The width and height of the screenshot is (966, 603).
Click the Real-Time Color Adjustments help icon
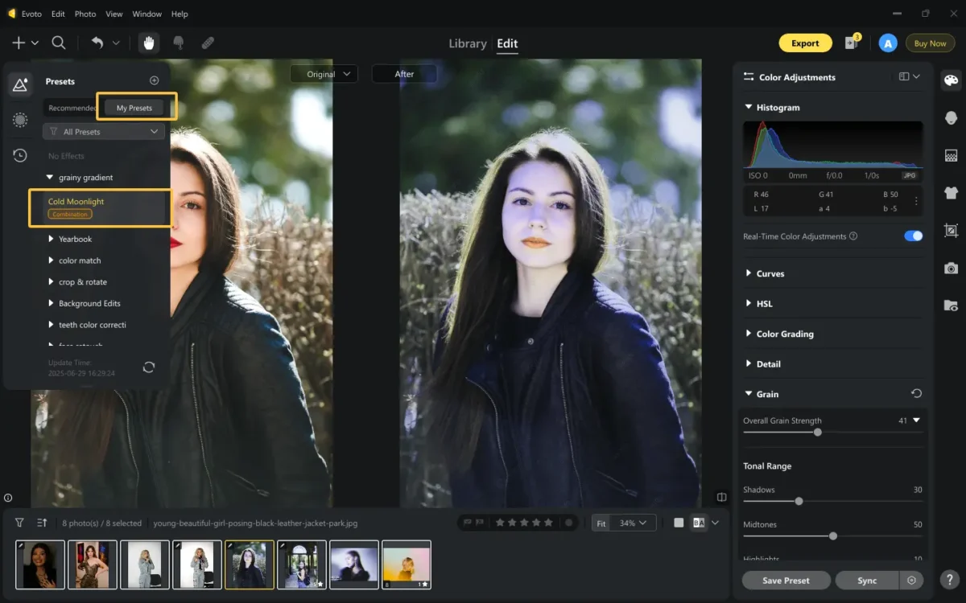pyautogui.click(x=853, y=236)
